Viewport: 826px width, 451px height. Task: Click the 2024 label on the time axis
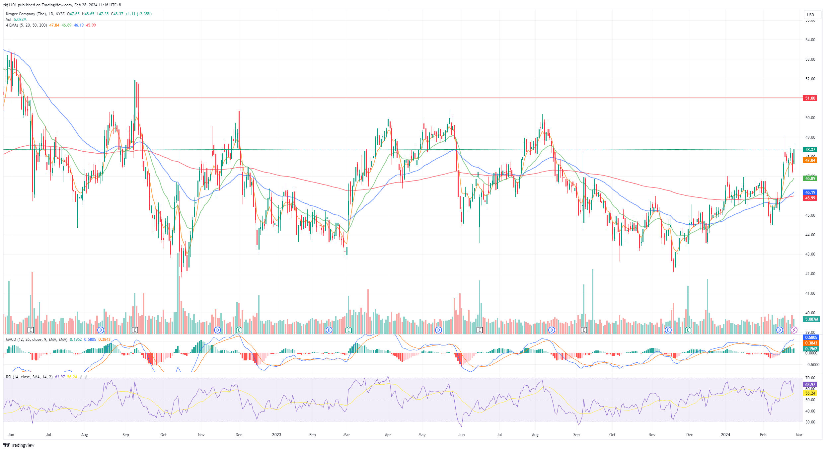[725, 435]
